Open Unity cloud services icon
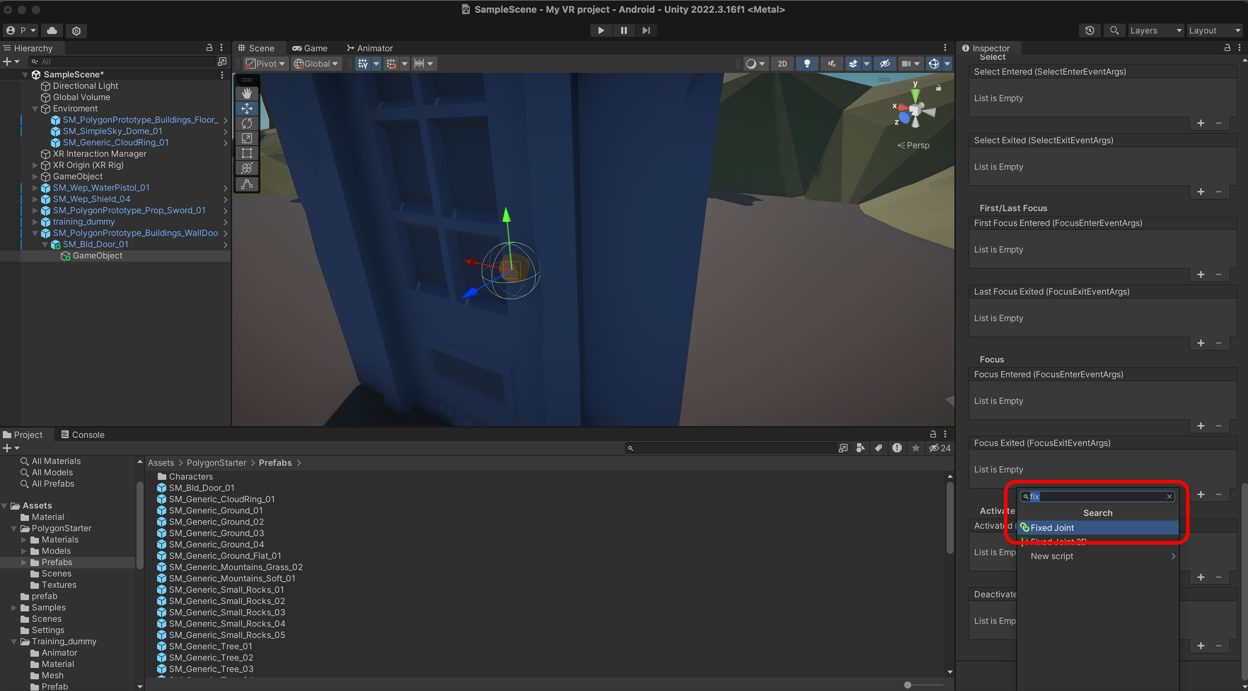1248x691 pixels. point(52,30)
